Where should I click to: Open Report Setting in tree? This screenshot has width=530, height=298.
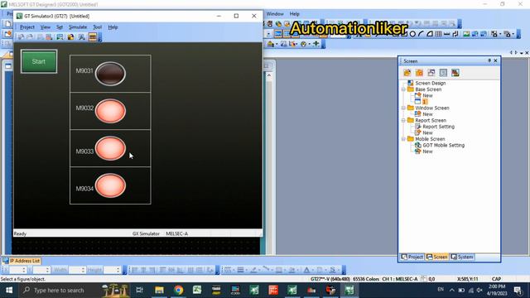point(438,127)
